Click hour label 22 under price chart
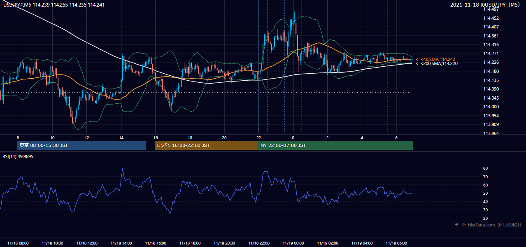The width and height of the screenshot is (526, 247). [x=258, y=137]
